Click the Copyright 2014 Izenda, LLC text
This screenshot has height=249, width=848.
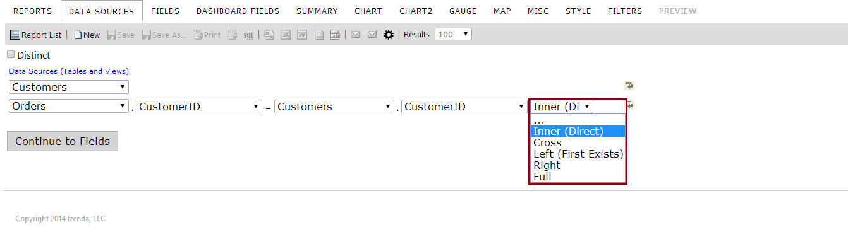click(61, 219)
